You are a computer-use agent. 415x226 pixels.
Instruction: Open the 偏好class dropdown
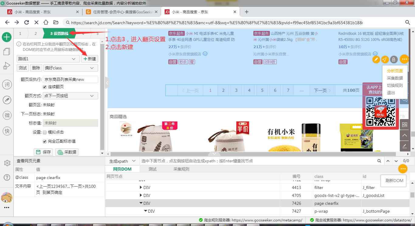[71, 68]
